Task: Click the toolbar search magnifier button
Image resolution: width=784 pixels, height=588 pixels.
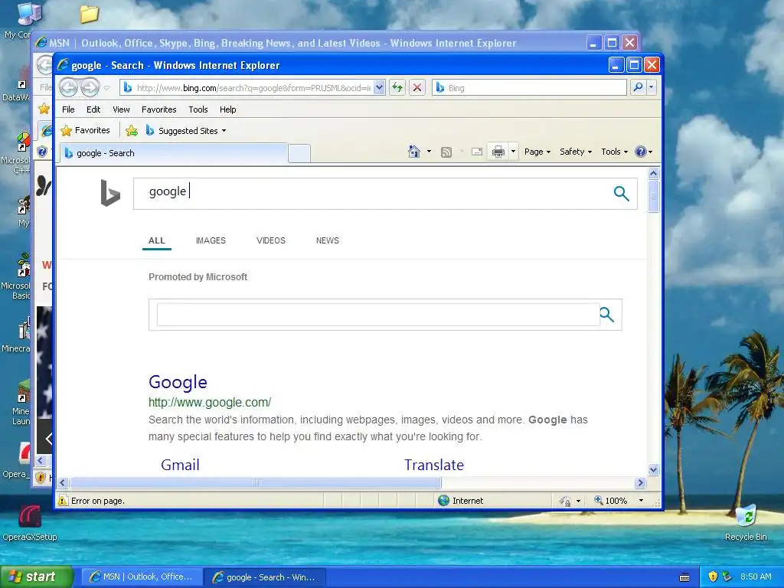Action: 638,87
